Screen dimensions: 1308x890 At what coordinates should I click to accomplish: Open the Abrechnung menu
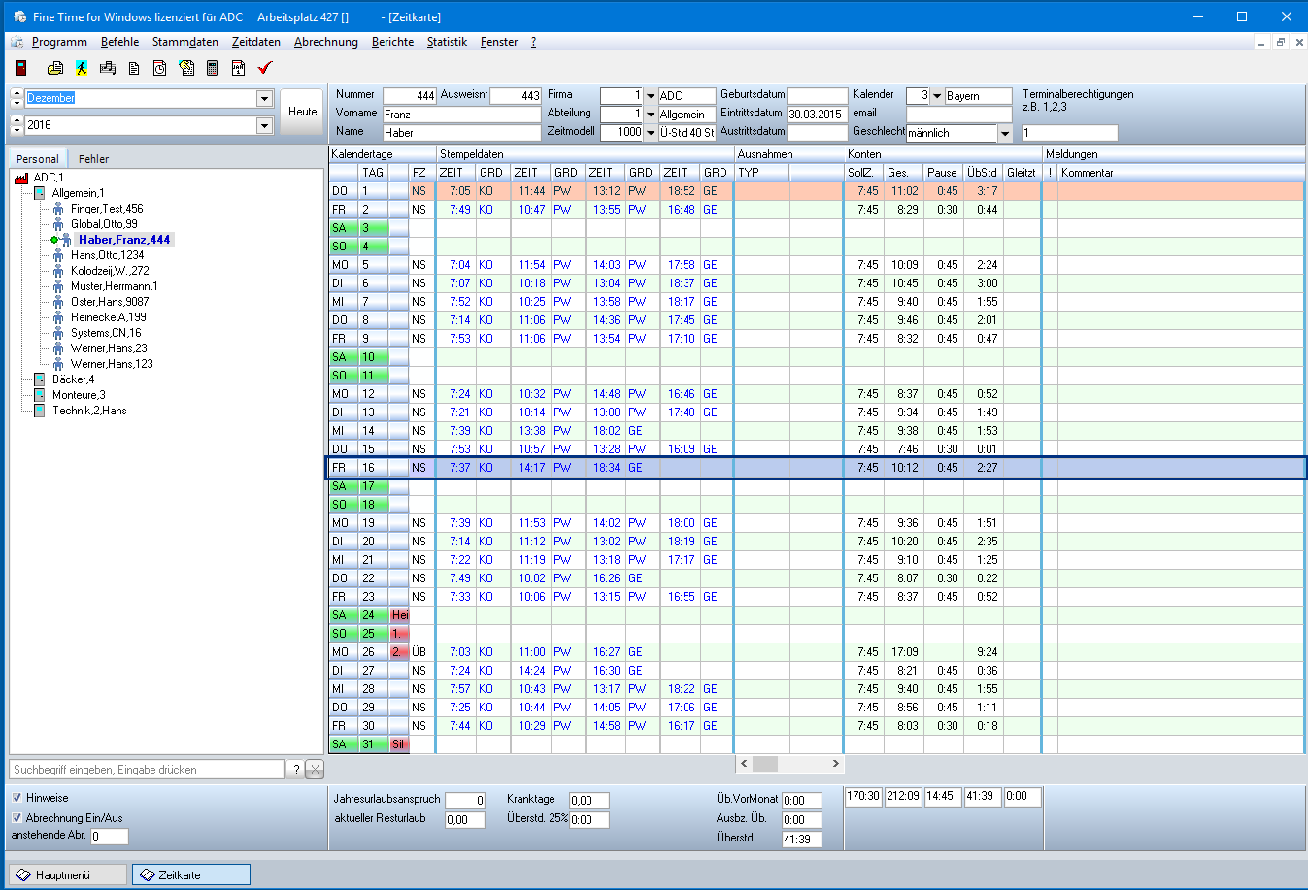(325, 42)
